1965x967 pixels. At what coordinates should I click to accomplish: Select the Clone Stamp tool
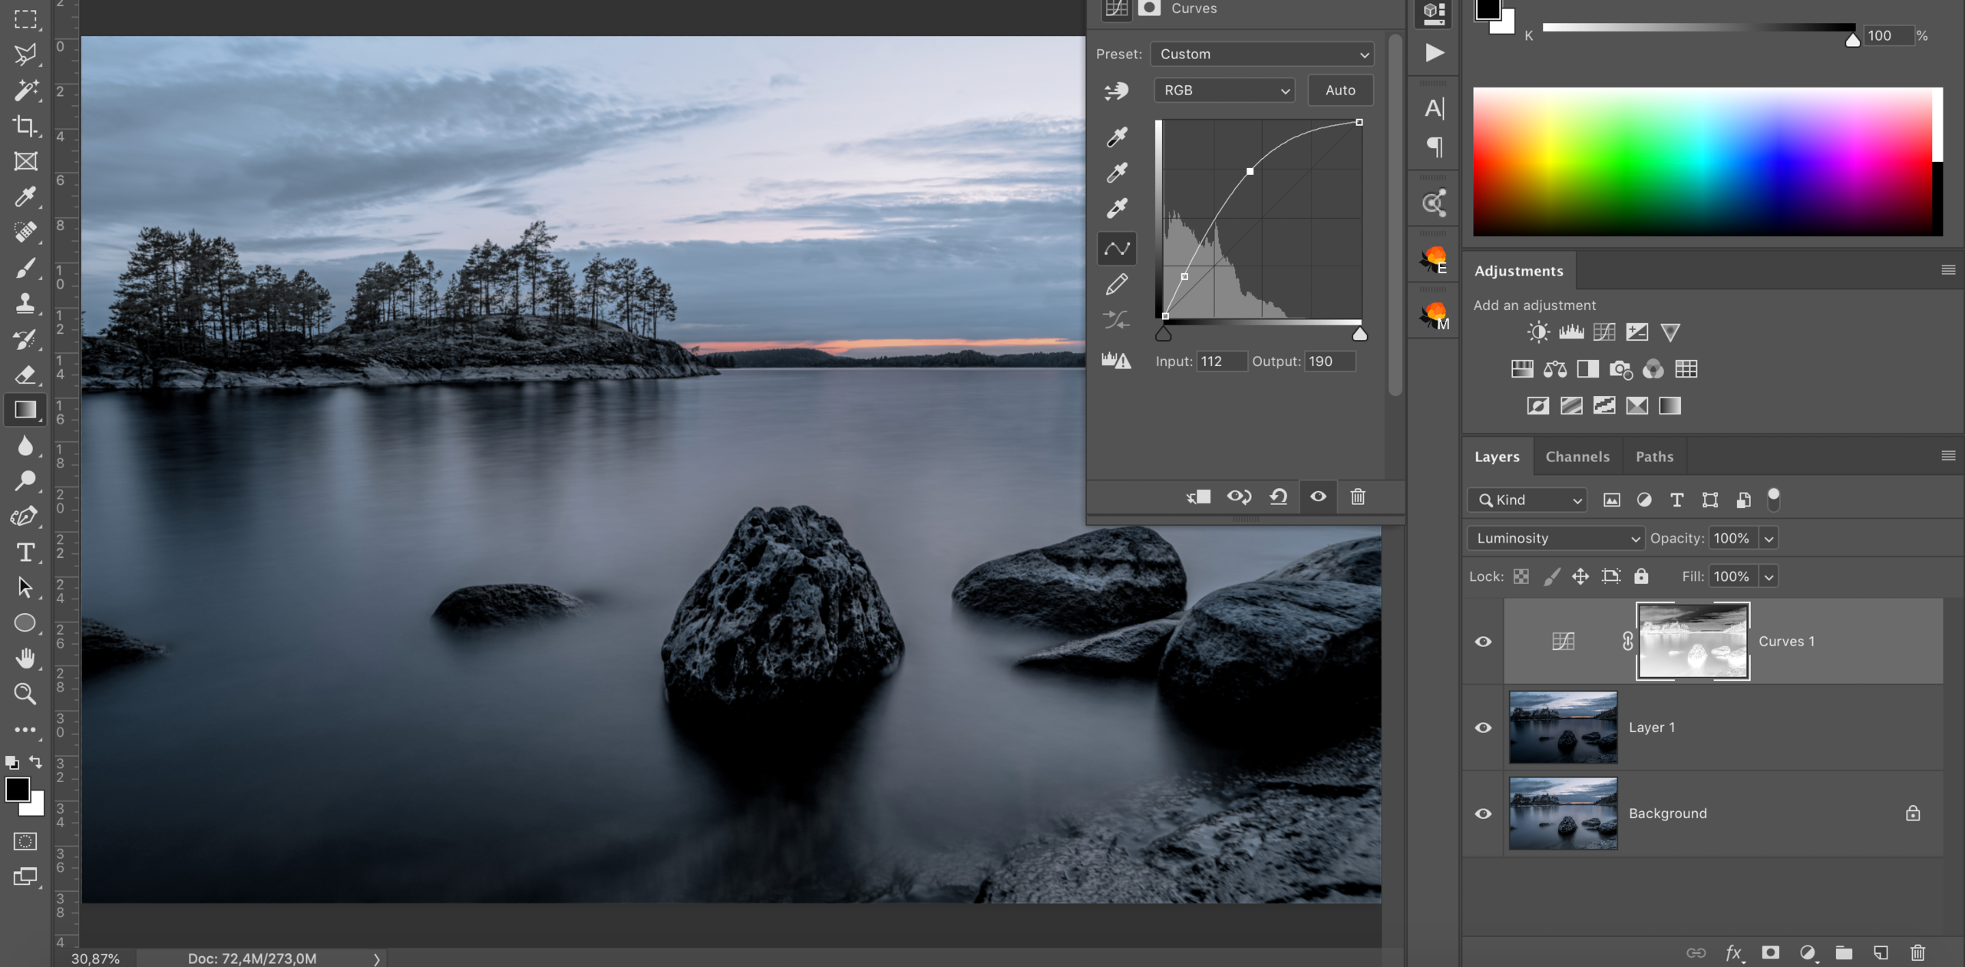pyautogui.click(x=25, y=303)
